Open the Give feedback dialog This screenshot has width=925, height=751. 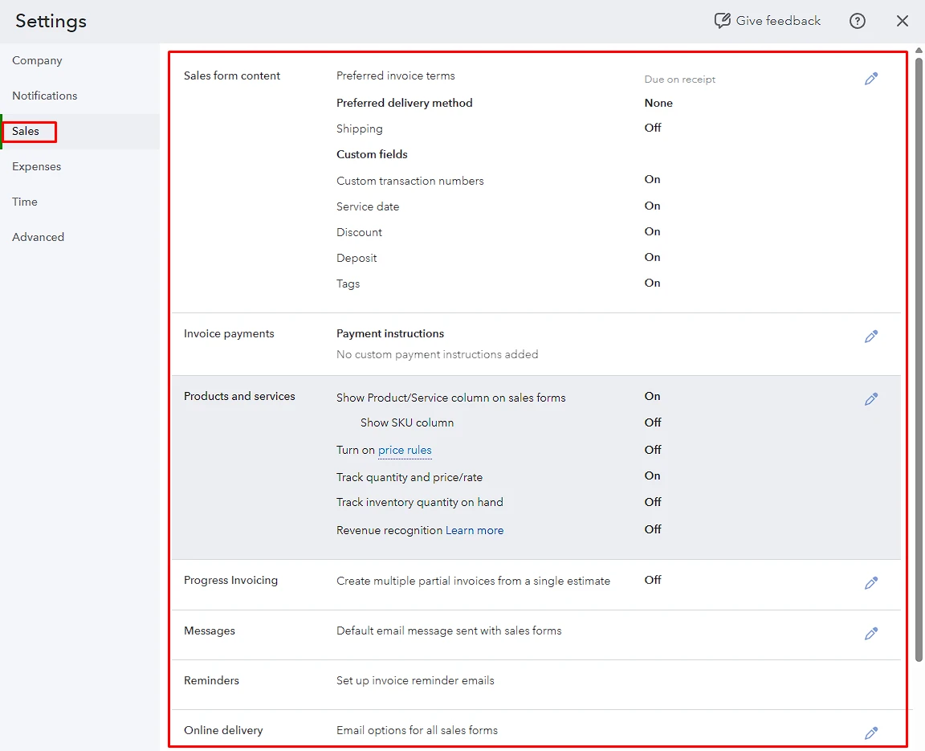(767, 20)
